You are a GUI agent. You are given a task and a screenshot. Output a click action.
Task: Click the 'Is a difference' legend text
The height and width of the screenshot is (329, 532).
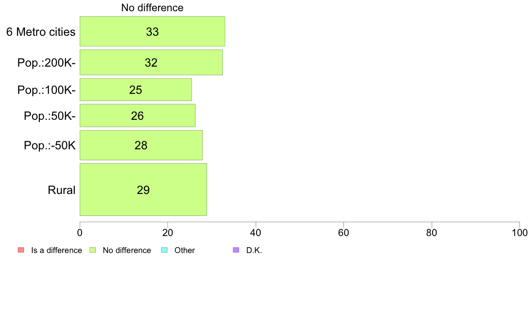tap(57, 250)
